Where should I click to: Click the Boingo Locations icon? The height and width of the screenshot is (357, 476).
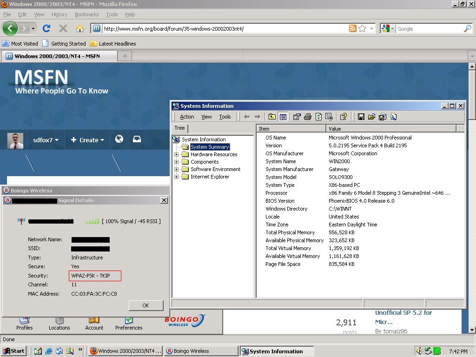(x=59, y=322)
